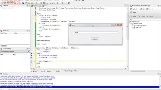Click the 'Modified' status bar indicator
The width and height of the screenshot is (161, 90).
58,71
